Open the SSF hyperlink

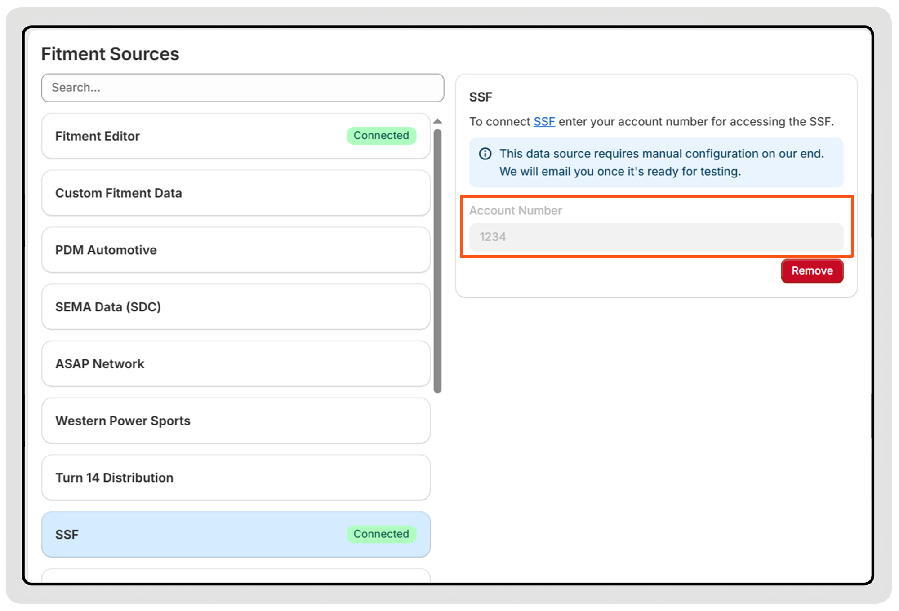[544, 122]
